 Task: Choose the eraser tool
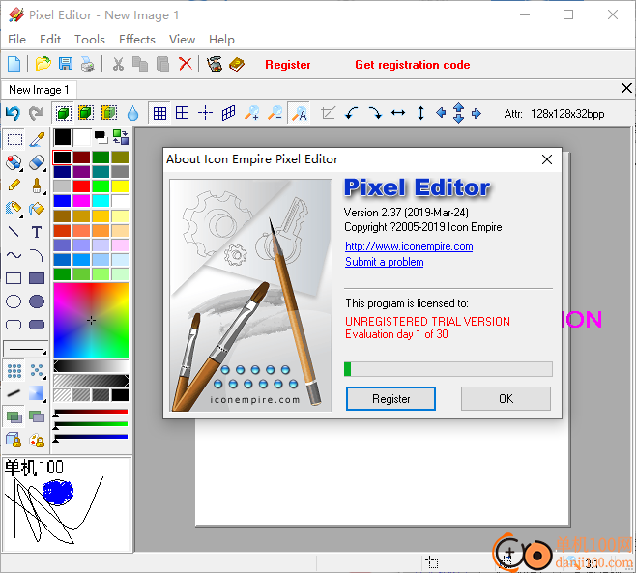coord(37,162)
